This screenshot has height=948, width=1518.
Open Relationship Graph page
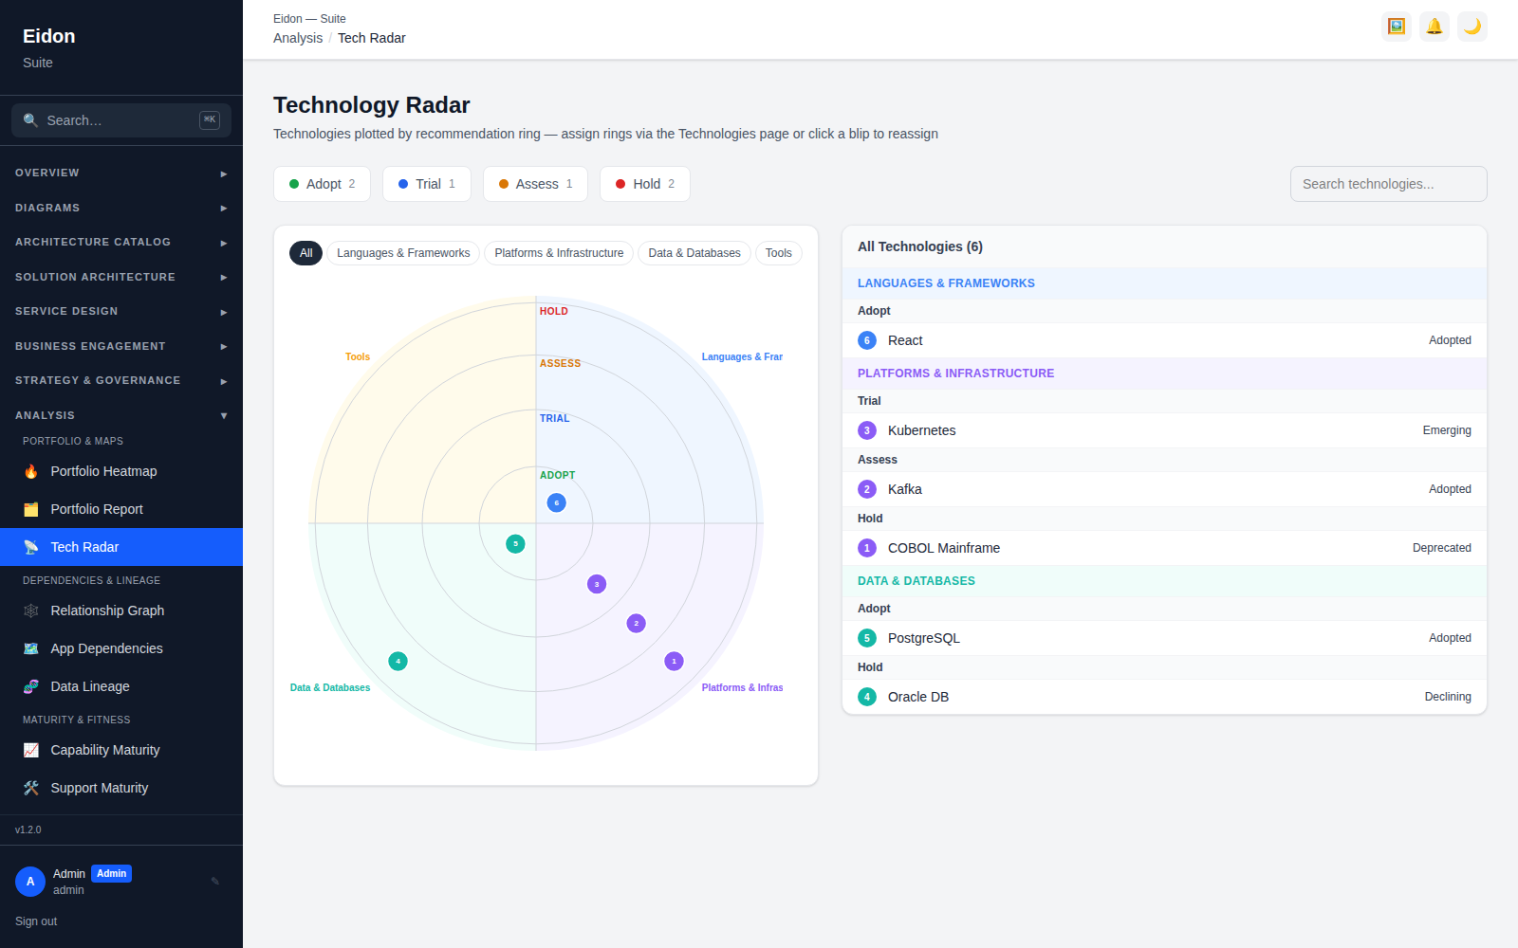click(121, 611)
